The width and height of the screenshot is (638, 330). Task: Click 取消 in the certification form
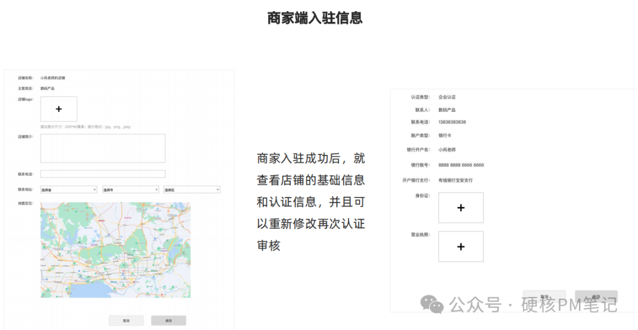coord(545,296)
